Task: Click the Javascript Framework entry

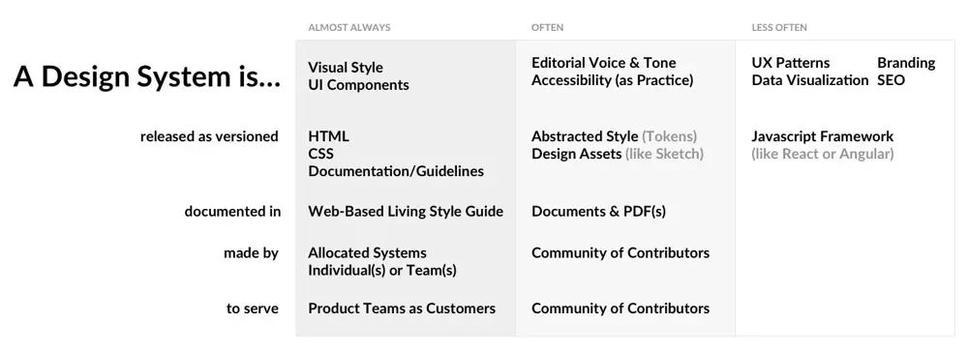Action: [x=822, y=136]
